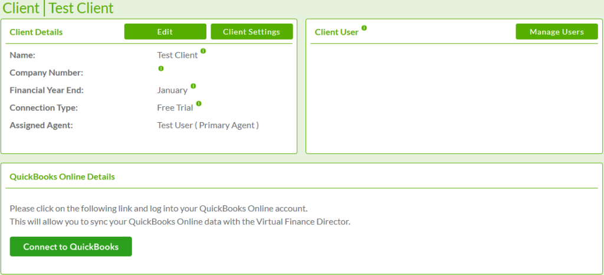
Task: Click the QuickBooks login instruction text
Action: tap(159, 208)
